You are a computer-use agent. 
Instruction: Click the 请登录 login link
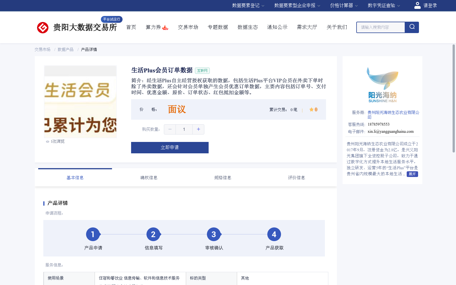tap(430, 5)
